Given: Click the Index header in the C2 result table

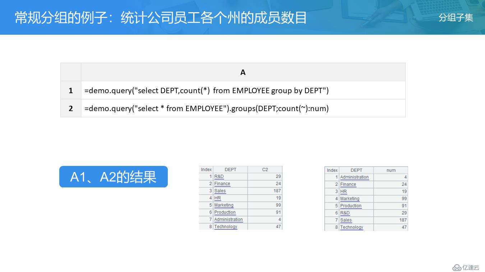Looking at the screenshot, I should (206, 170).
